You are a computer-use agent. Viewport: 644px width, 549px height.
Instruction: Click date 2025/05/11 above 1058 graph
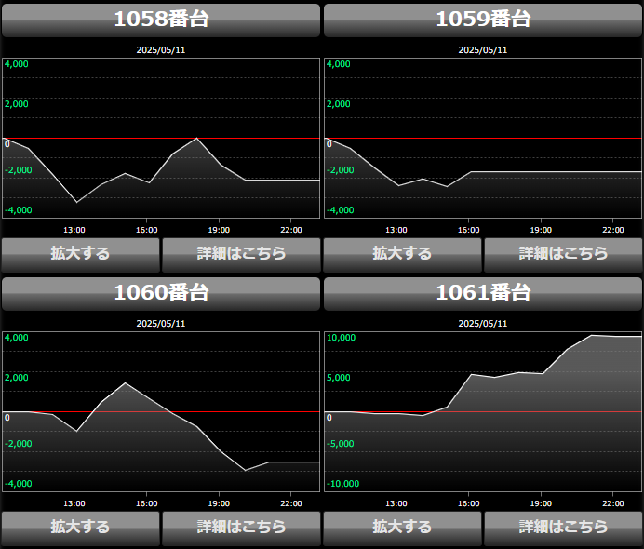coord(161,50)
